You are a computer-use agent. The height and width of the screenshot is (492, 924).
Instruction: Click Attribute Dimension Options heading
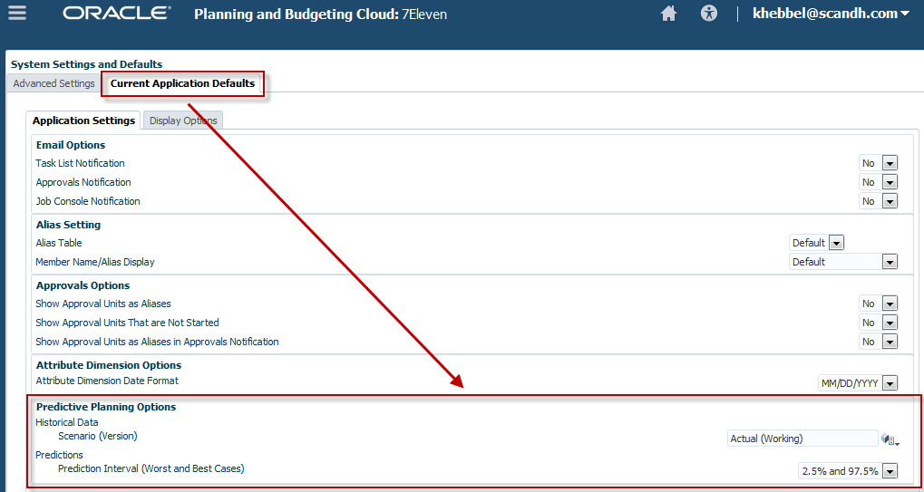coord(109,365)
